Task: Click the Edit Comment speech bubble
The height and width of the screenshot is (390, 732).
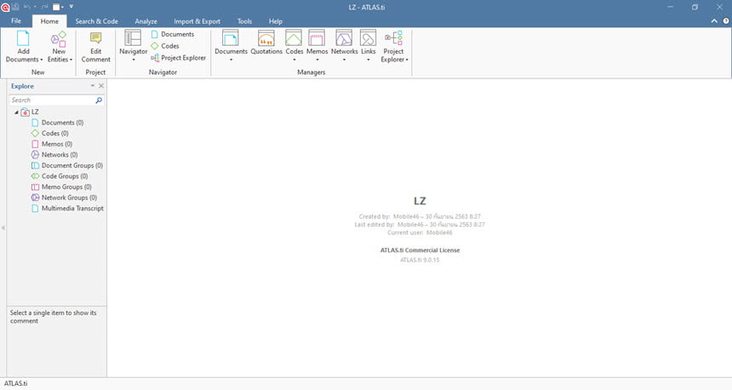Action: point(95,37)
